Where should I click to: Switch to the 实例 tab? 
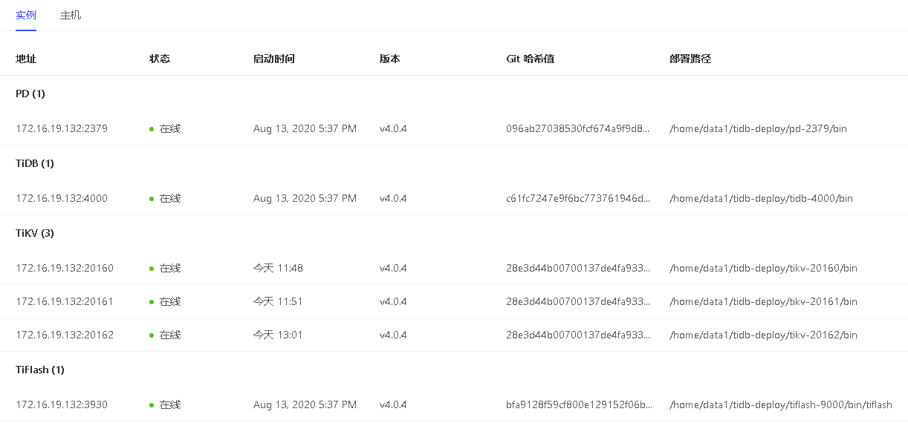[26, 15]
